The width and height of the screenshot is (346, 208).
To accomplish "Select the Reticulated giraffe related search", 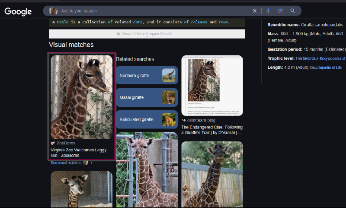I will click(147, 119).
